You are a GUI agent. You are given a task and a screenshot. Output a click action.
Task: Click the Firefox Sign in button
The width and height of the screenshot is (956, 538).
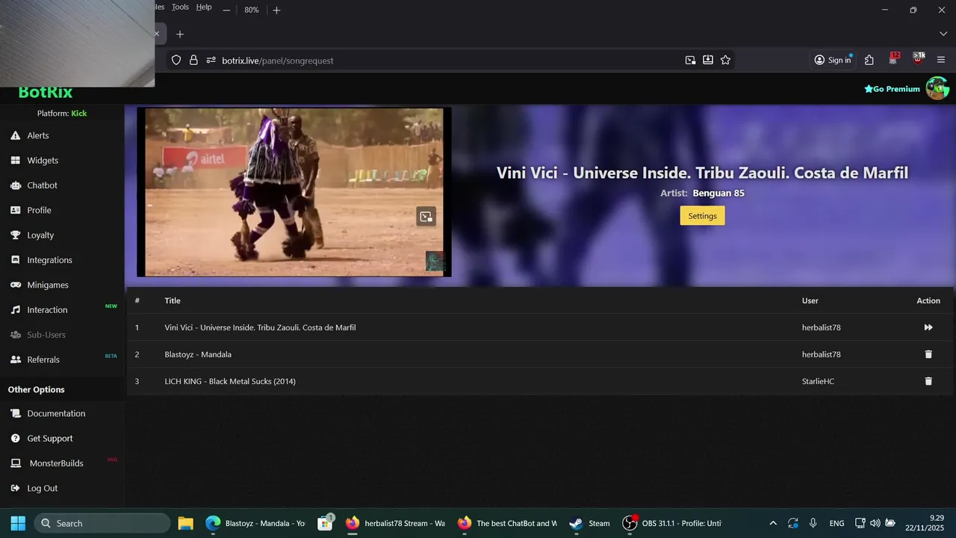833,60
